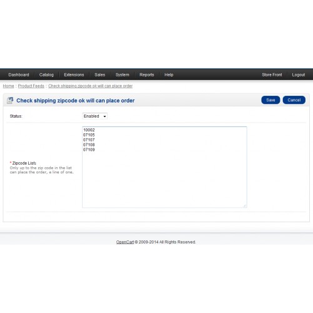Click Logout in the top bar
The image size is (313, 313).
pyautogui.click(x=299, y=74)
